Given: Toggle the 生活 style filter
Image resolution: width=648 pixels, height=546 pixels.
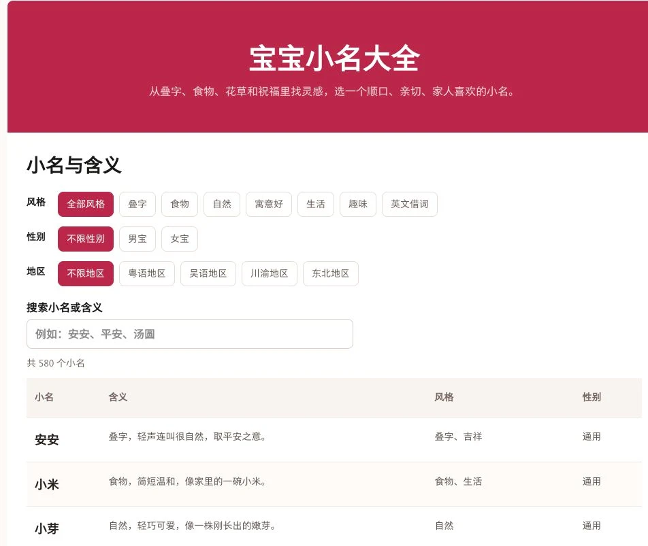Looking at the screenshot, I should tap(315, 204).
